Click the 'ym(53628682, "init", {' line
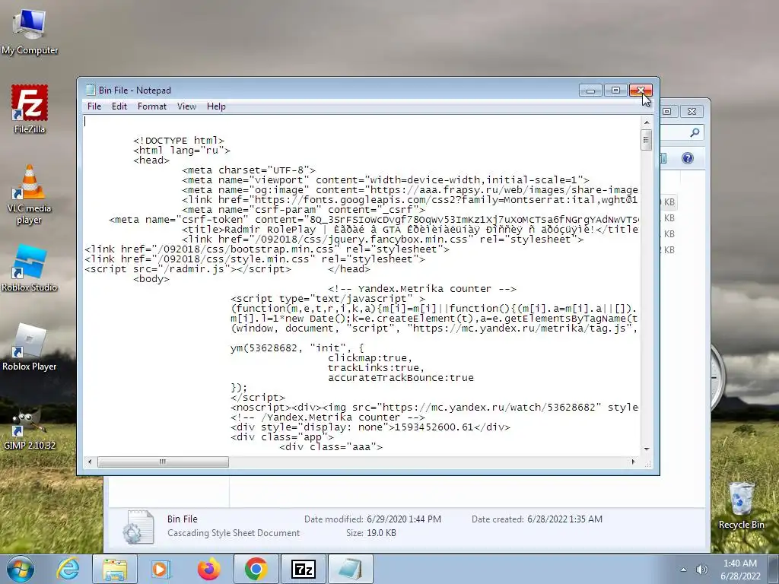This screenshot has height=584, width=779. click(x=297, y=348)
